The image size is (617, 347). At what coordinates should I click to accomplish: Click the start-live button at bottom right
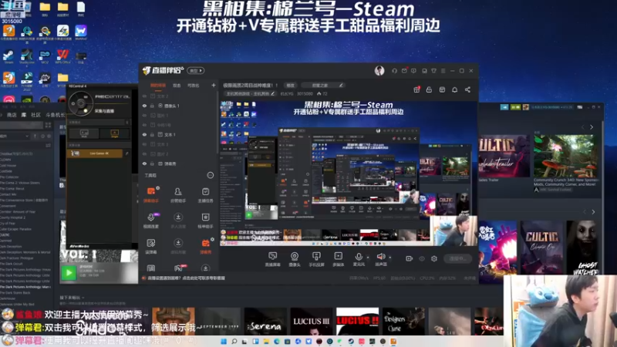coord(457,258)
